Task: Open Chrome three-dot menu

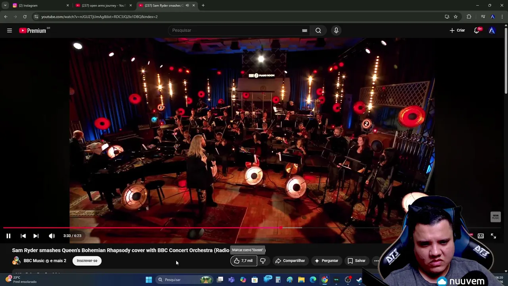Action: point(502,17)
